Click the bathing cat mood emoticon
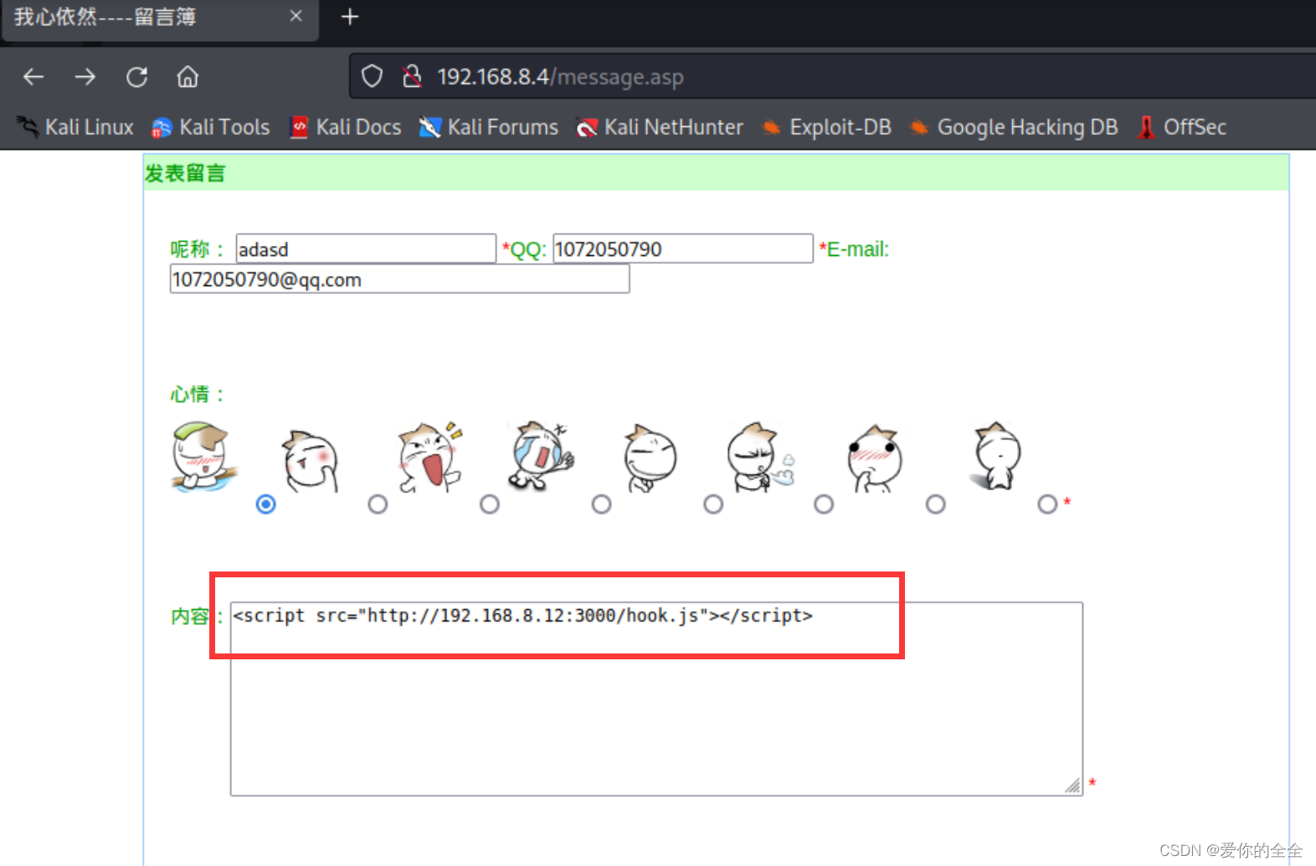1316x866 pixels. pos(205,455)
